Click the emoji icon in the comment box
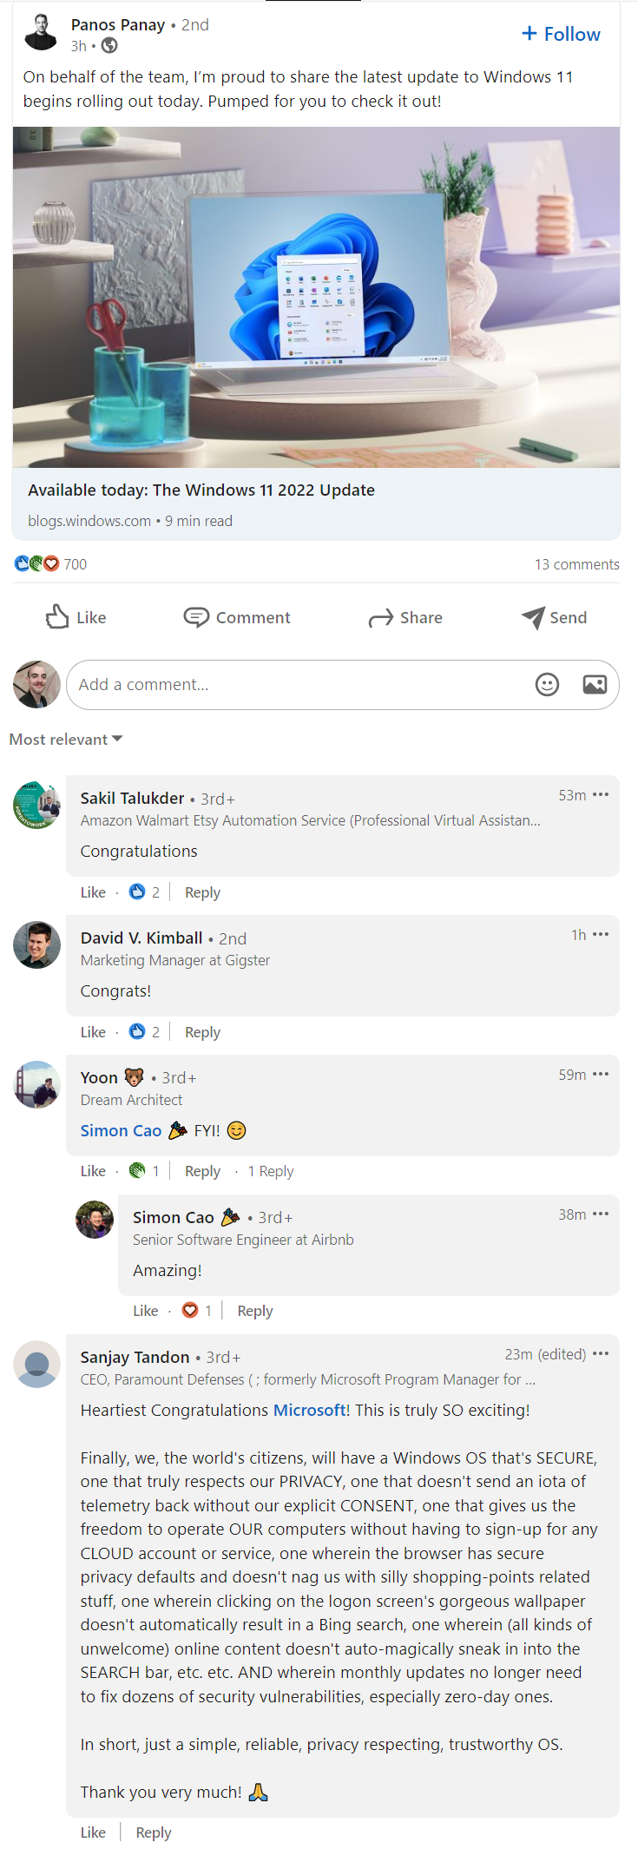The width and height of the screenshot is (638, 1849). point(547,685)
